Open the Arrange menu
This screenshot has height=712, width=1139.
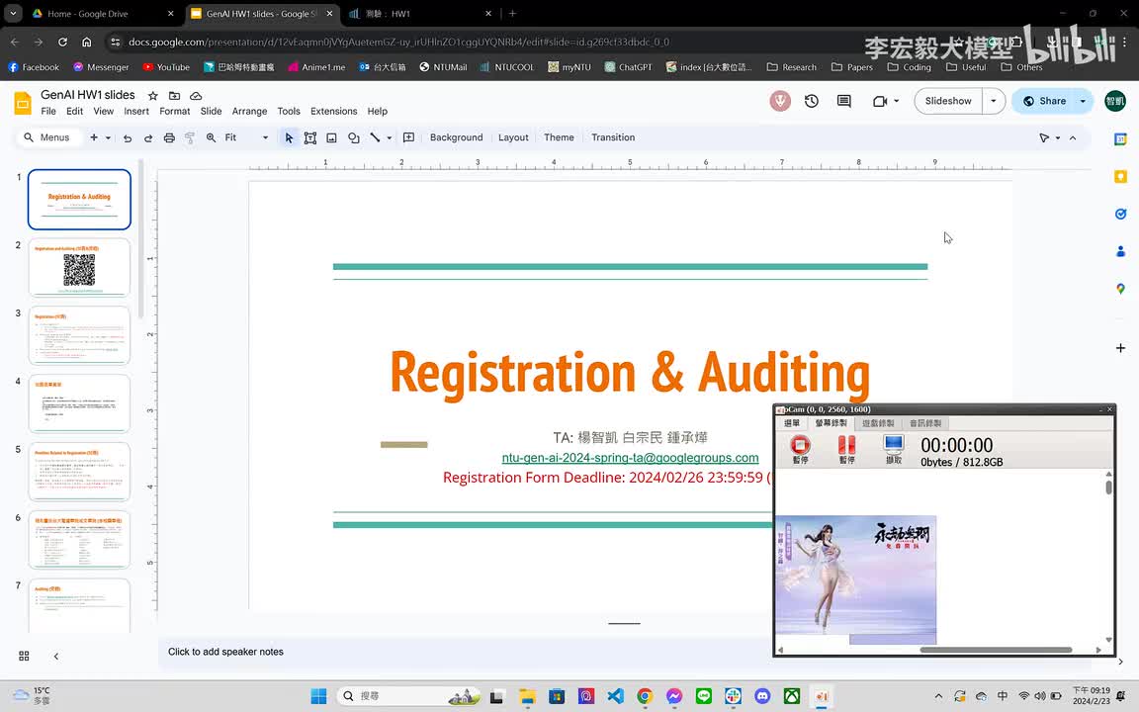pyautogui.click(x=249, y=111)
